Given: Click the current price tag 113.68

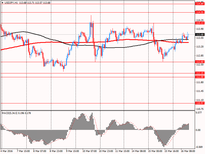Looking at the screenshot, I should pos(200,35).
